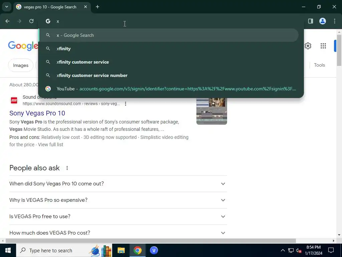Image resolution: width=342 pixels, height=257 pixels.
Task: Open the clock showing 8:54 PM
Action: 314,250
